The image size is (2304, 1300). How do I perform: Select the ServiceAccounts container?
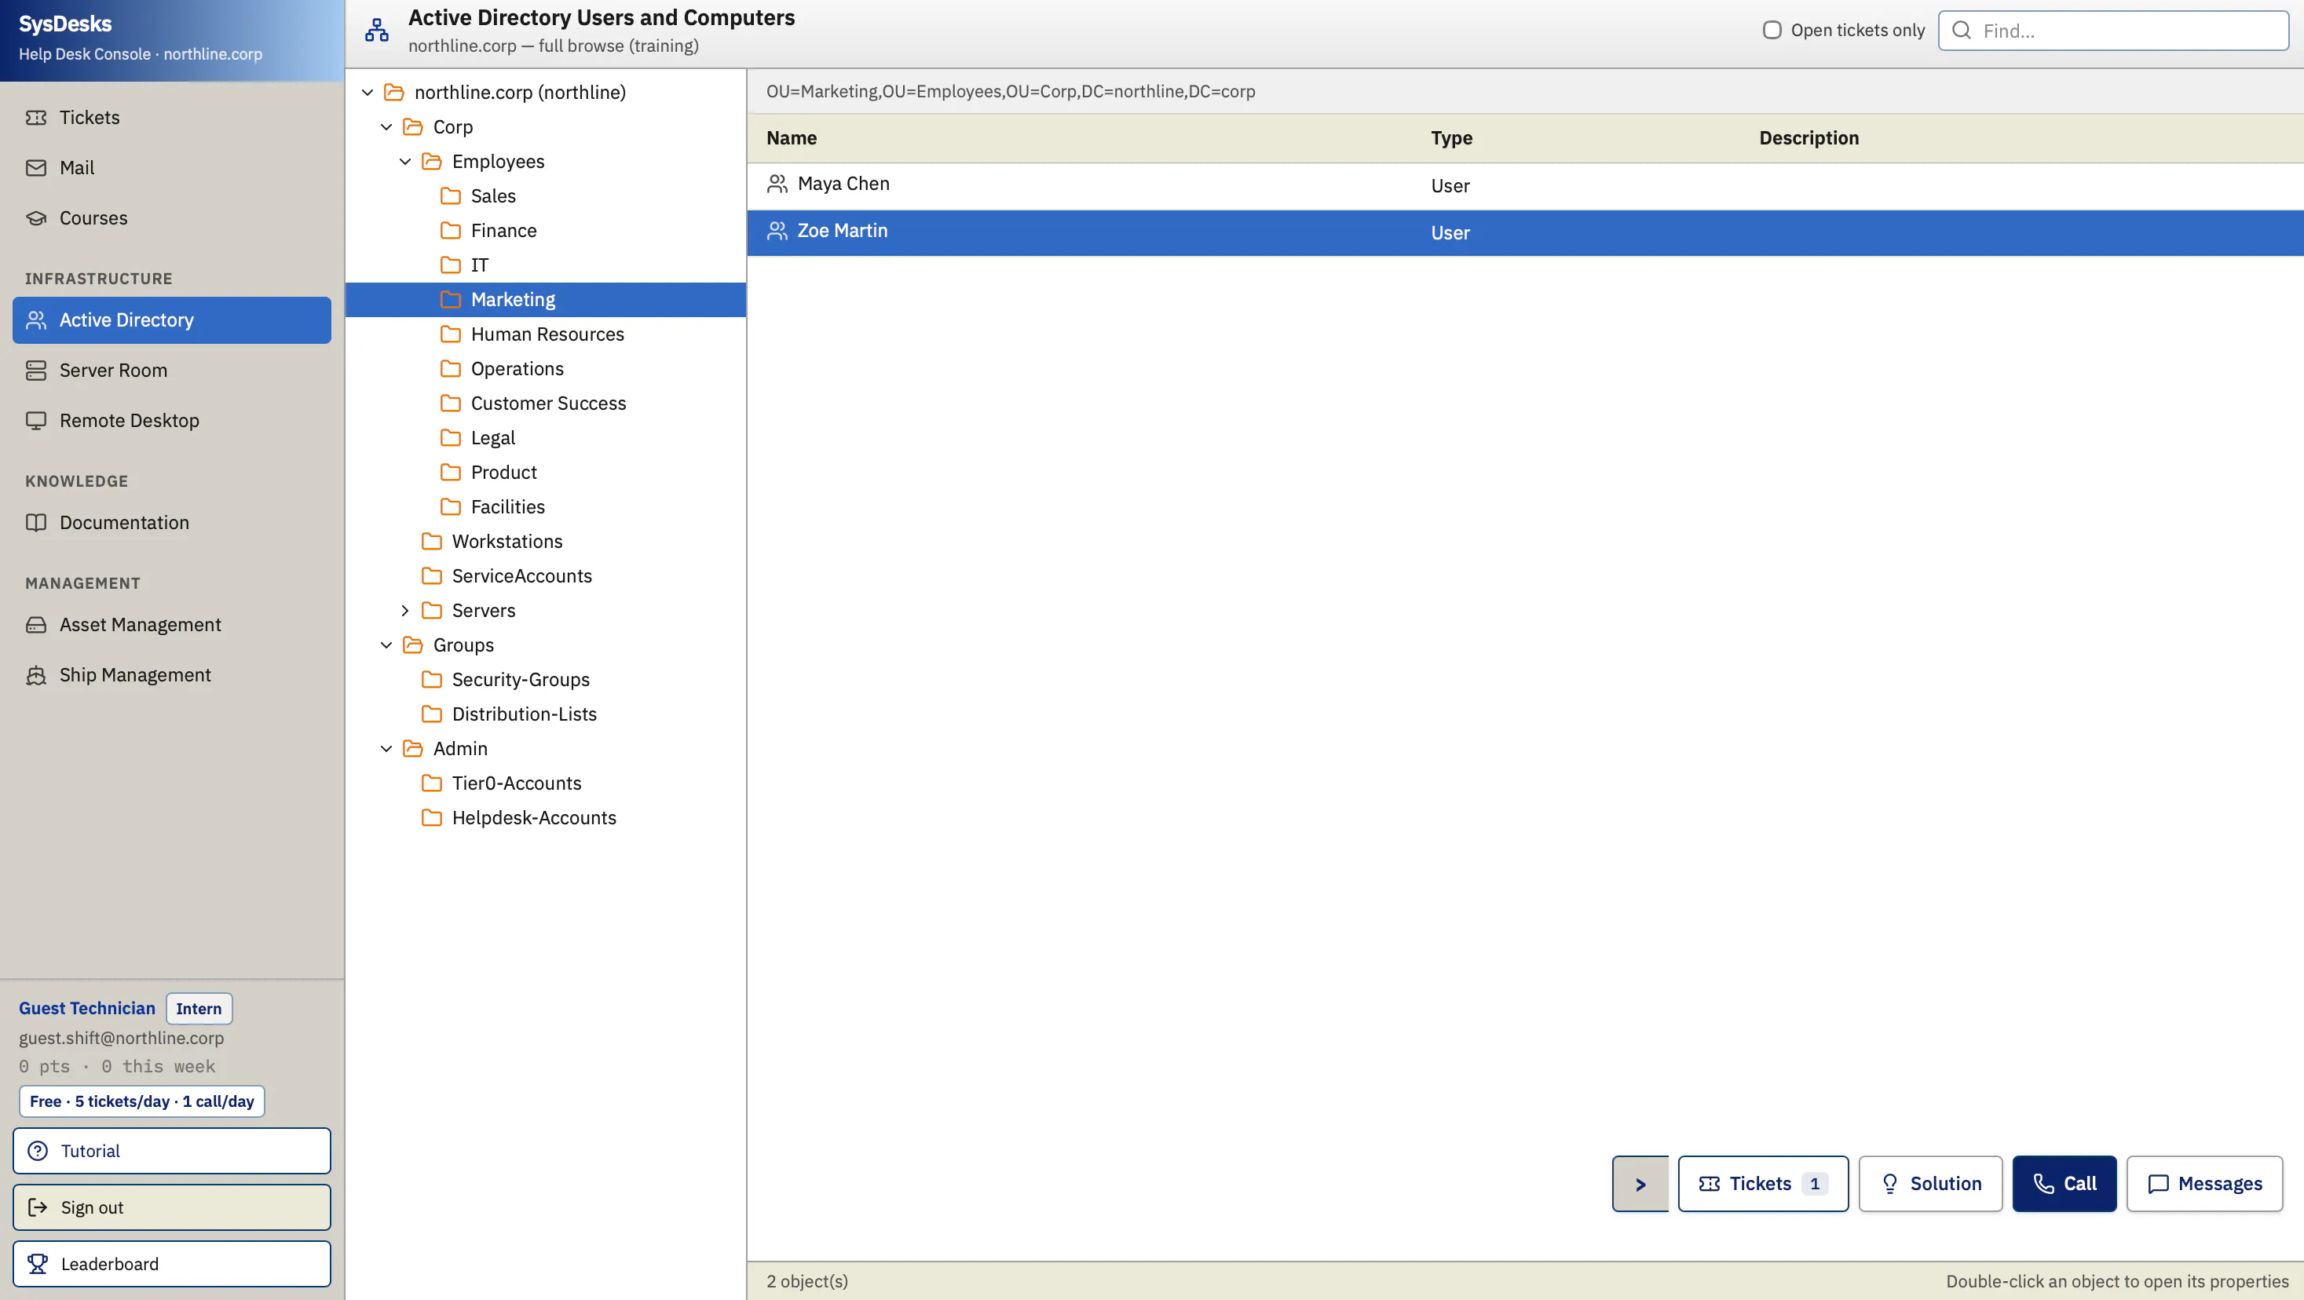(546, 575)
